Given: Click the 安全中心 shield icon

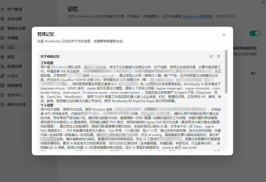Looking at the screenshot, I should point(2,95).
